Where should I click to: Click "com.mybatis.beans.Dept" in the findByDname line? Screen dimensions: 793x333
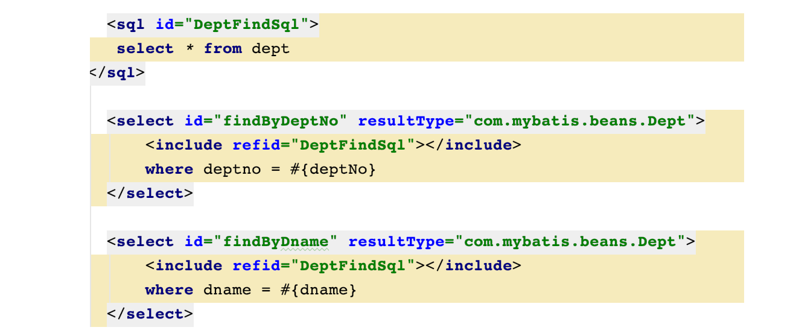(570, 242)
